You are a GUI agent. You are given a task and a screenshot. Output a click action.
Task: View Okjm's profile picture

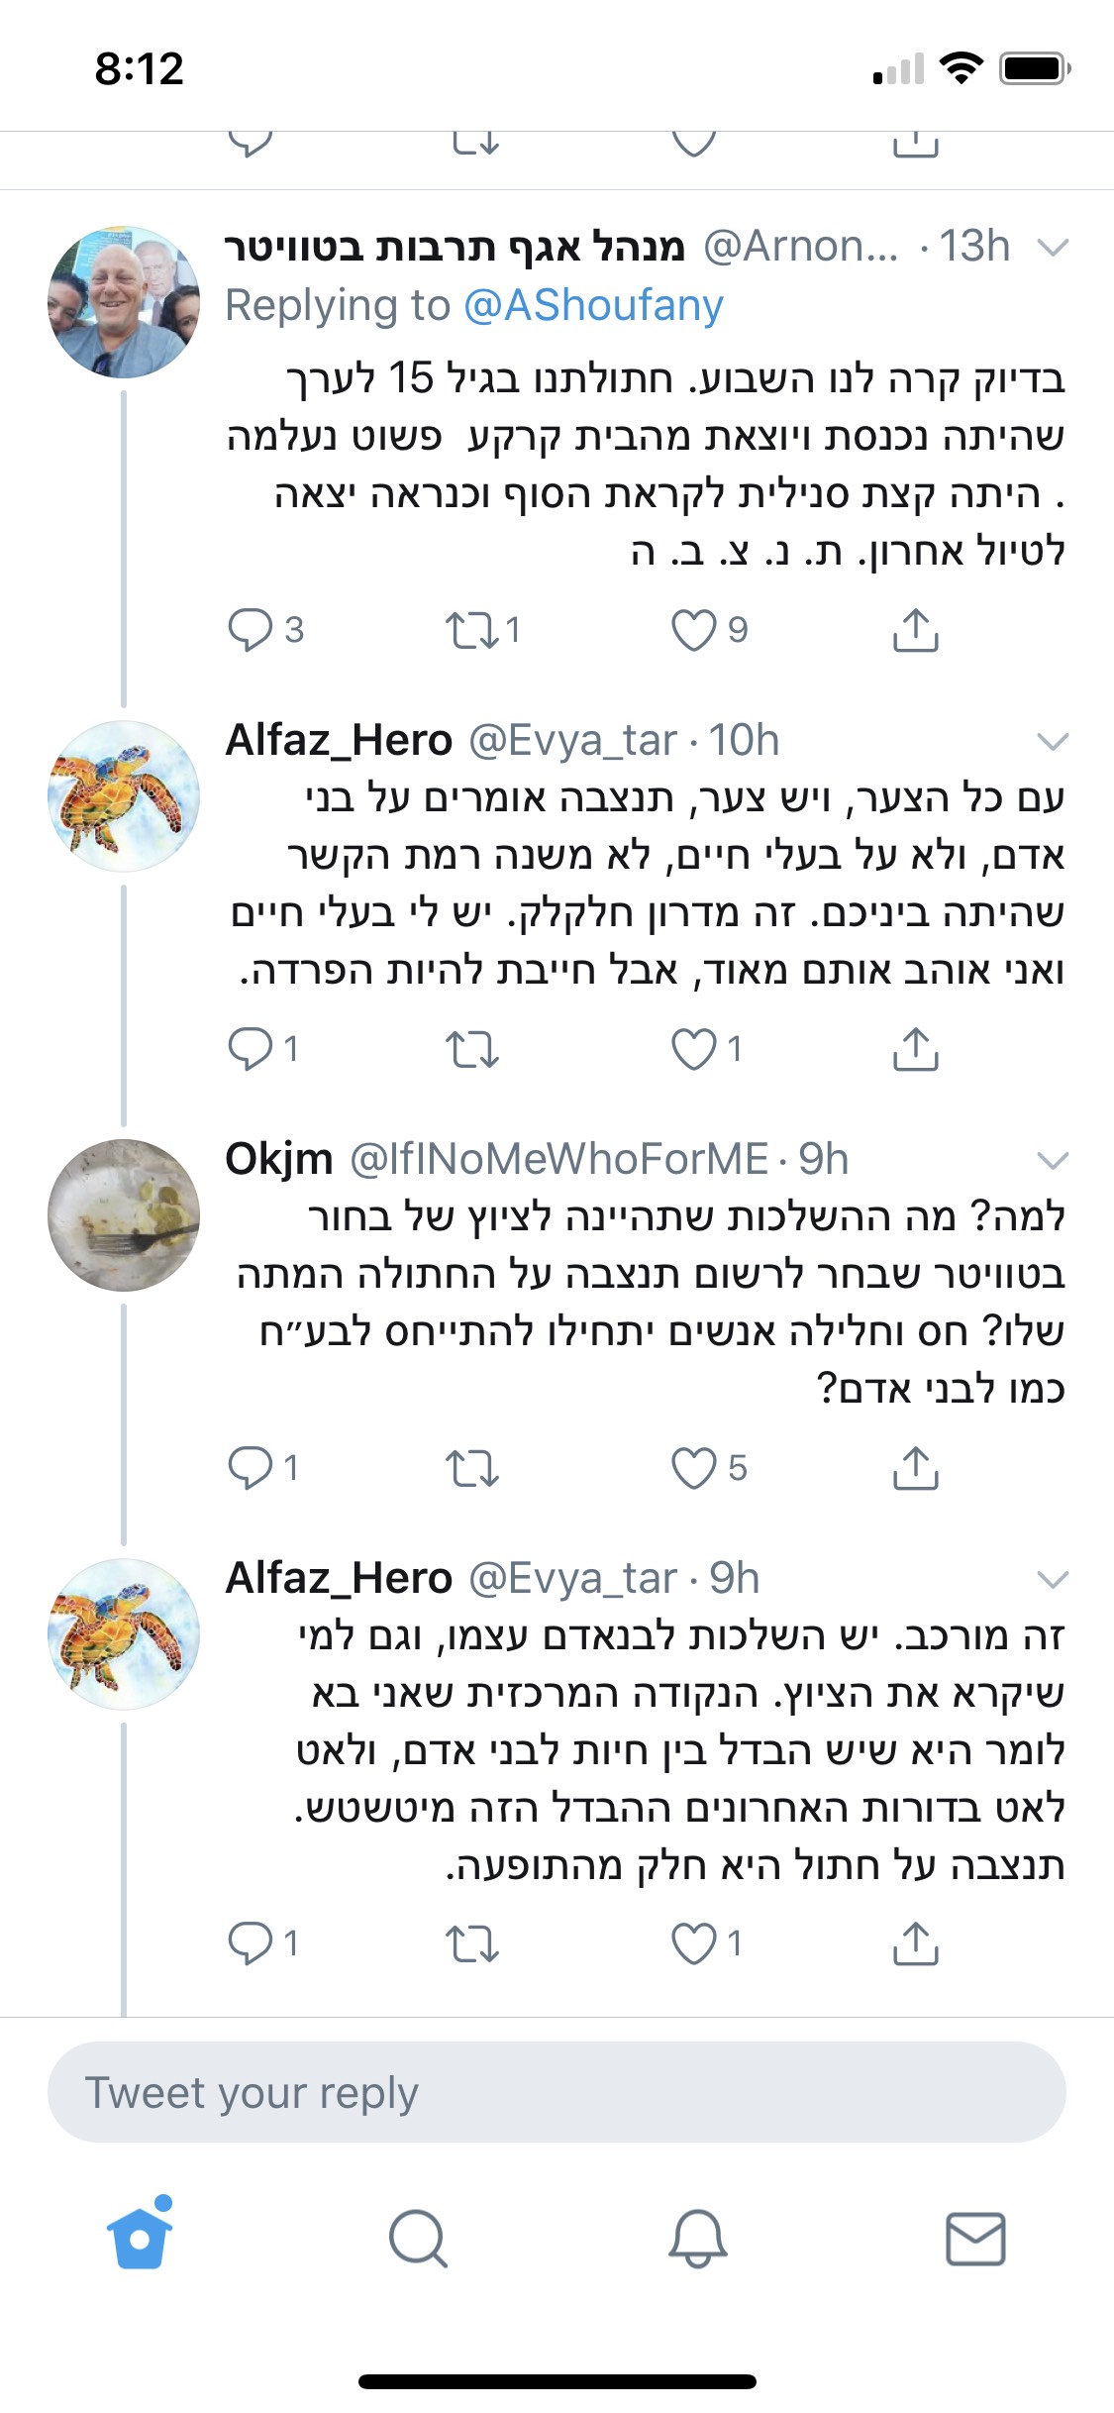pyautogui.click(x=124, y=1215)
